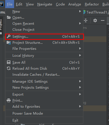Click the Reload All from Disk icon

tap(9, 69)
